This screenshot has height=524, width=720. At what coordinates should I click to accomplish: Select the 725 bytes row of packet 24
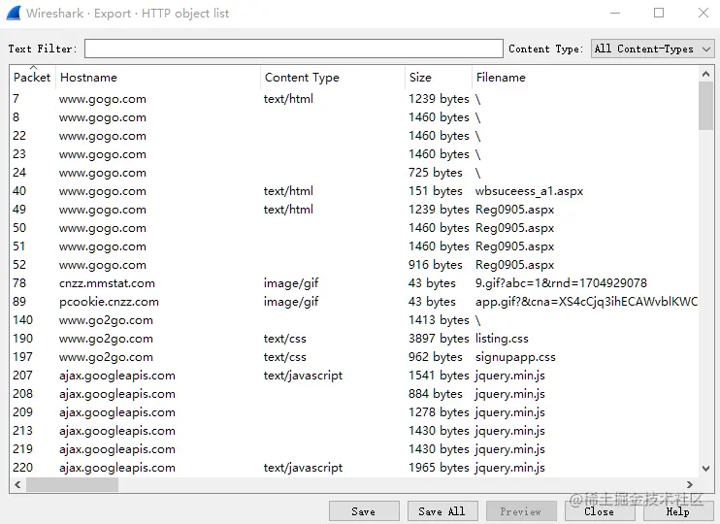point(353,173)
